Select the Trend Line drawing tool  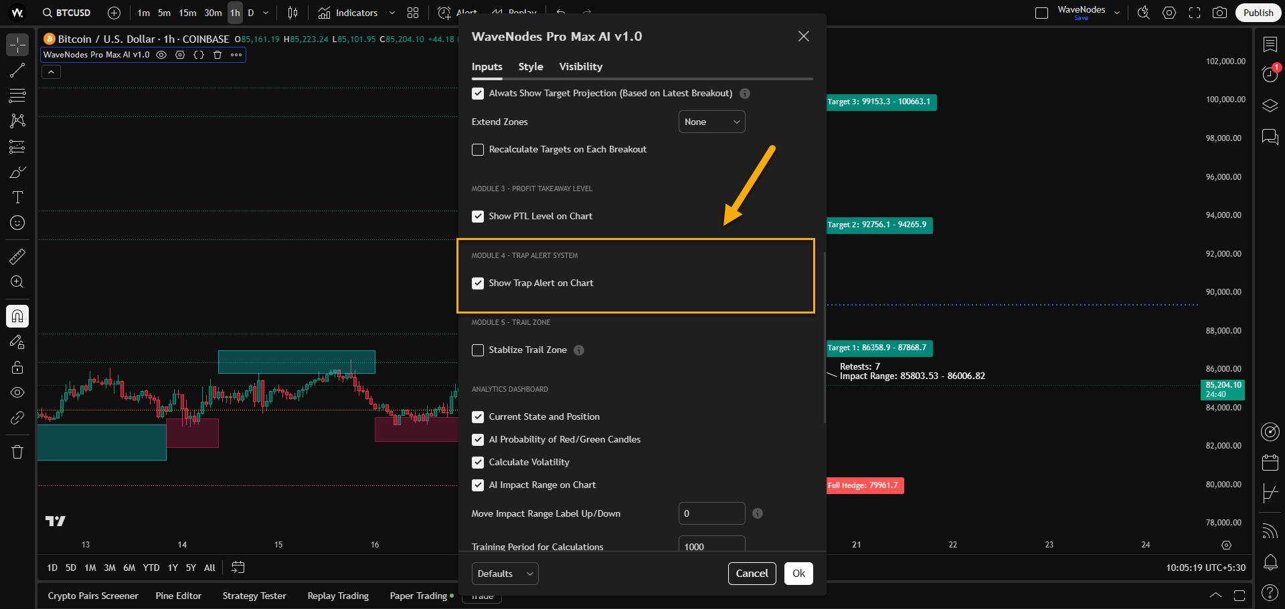coord(17,70)
